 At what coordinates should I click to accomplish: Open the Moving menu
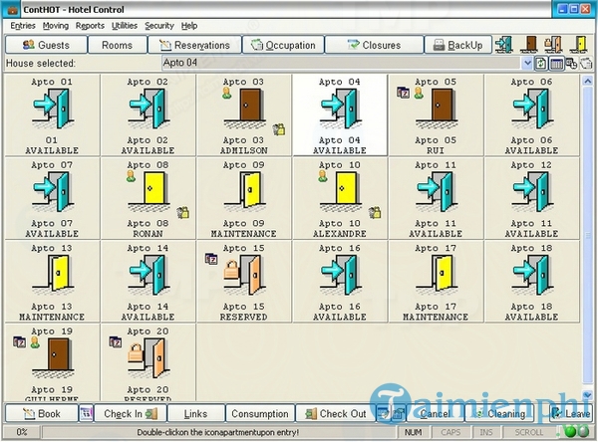point(55,26)
